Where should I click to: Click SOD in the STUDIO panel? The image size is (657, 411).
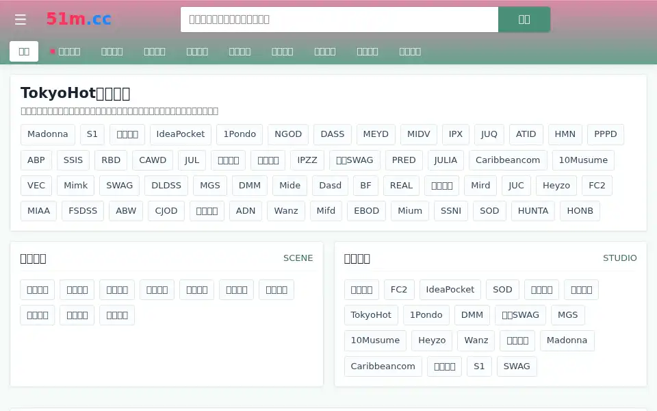tap(502, 290)
